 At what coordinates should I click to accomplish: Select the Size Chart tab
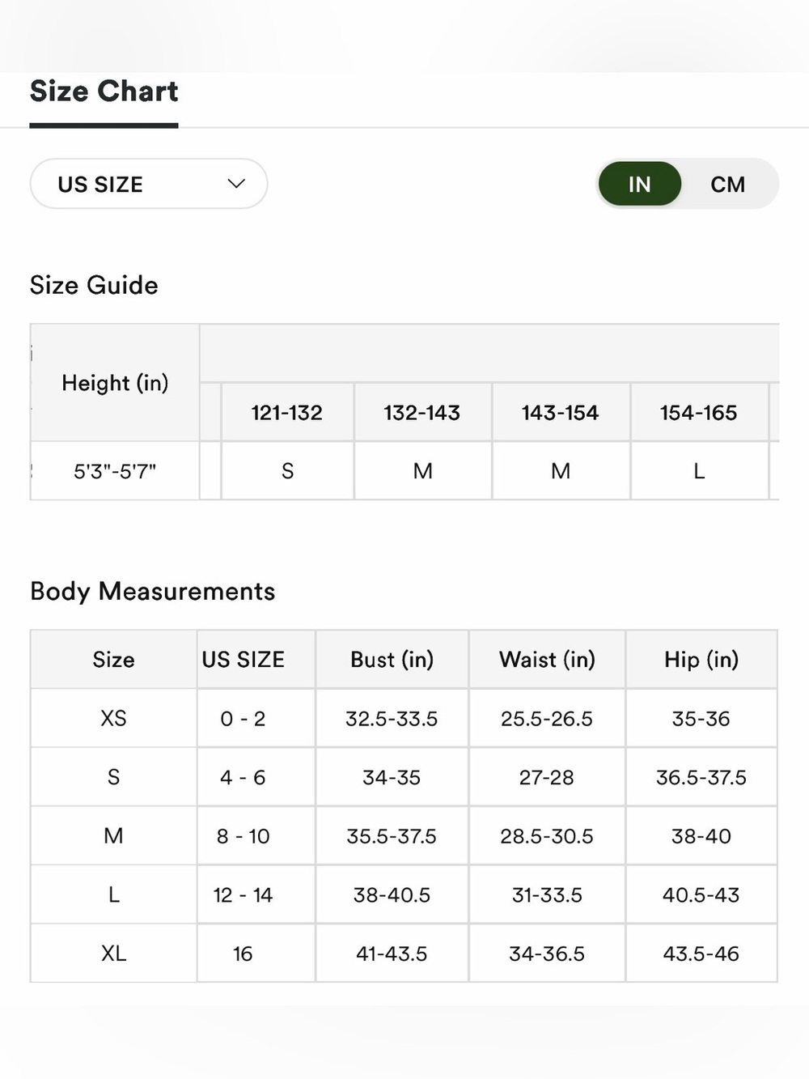104,91
